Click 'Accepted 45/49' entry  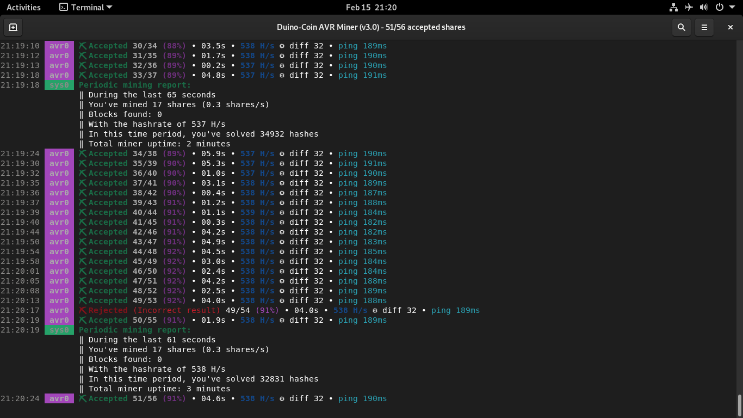point(123,261)
